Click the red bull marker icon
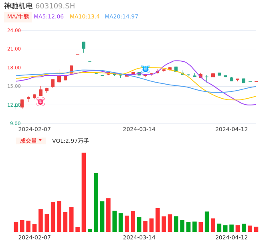This screenshot has width=275, height=243. [x=40, y=101]
